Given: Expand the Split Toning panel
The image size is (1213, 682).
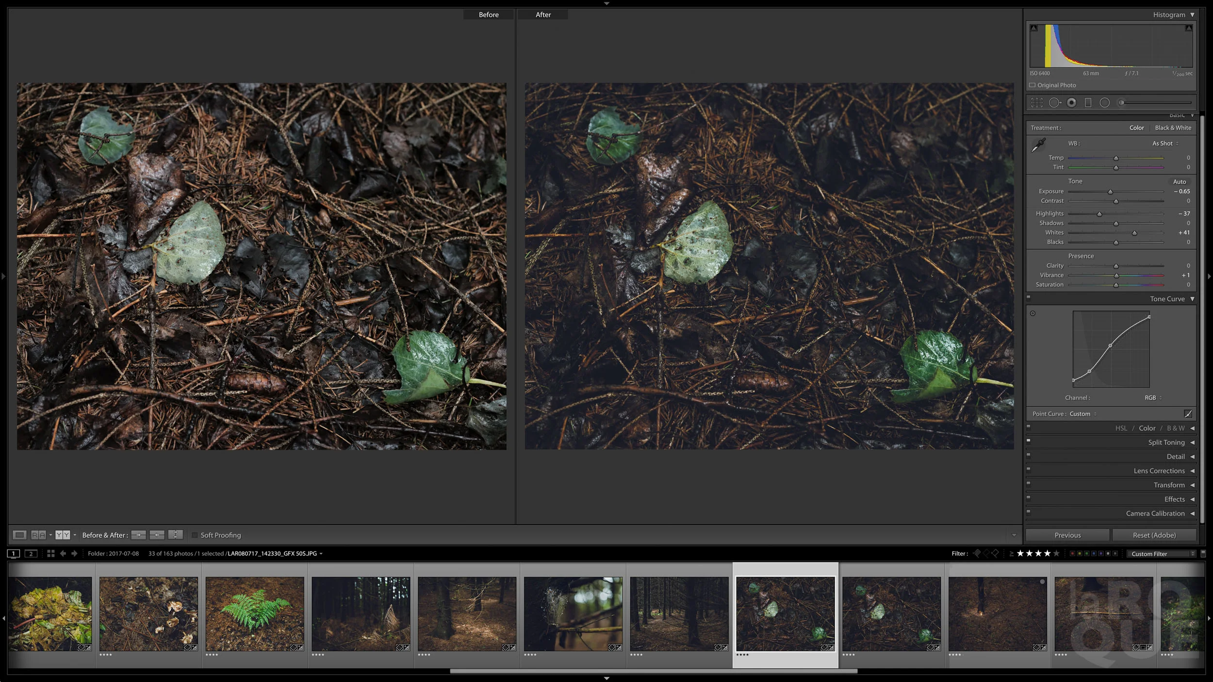Looking at the screenshot, I should pyautogui.click(x=1166, y=442).
